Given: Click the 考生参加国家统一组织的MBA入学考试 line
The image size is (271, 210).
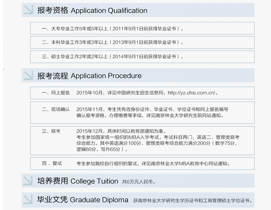Looking at the screenshot, I should (x=158, y=137).
